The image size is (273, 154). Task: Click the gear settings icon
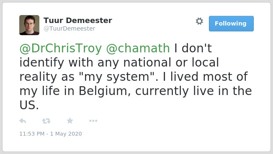click(x=199, y=21)
